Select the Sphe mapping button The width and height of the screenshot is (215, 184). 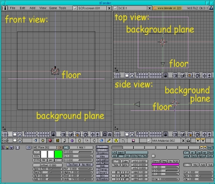pos(125,165)
